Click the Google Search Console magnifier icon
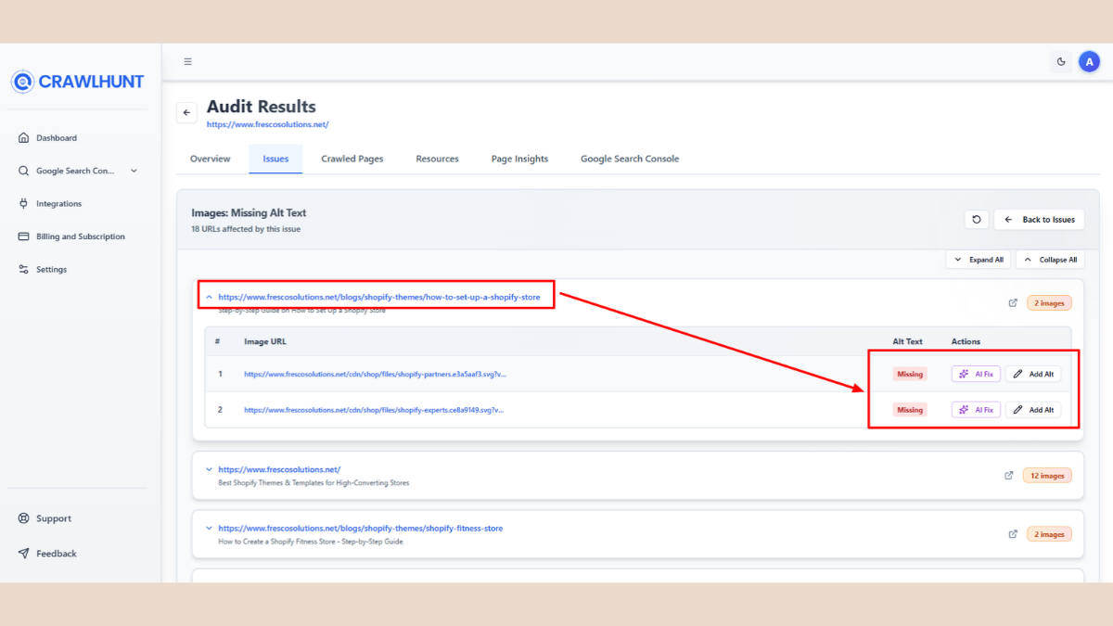The image size is (1113, 626). [x=23, y=171]
